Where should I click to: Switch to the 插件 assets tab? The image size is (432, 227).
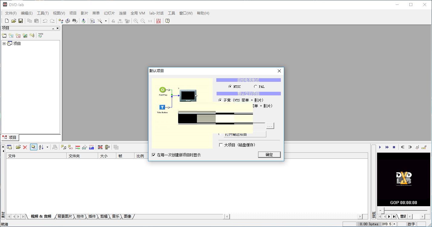92,216
